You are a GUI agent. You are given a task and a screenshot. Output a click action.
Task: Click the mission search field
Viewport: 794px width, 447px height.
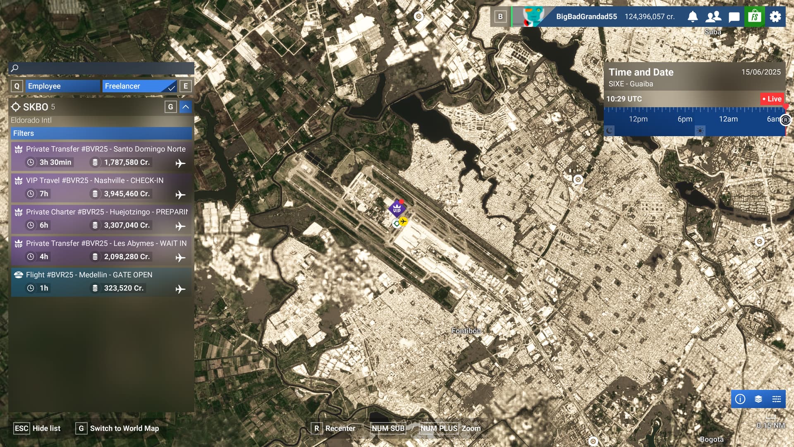101,68
